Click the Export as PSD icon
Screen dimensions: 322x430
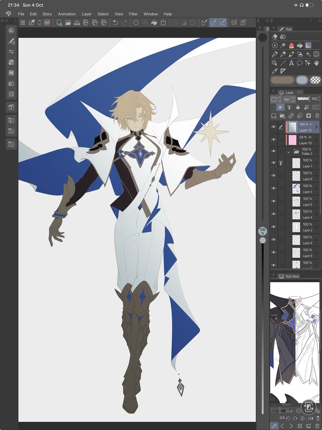pos(104,22)
